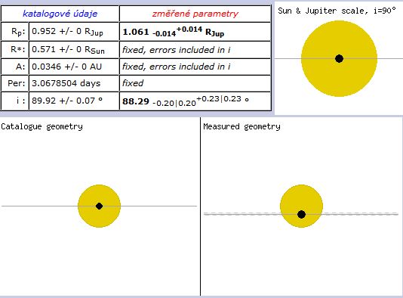The height and width of the screenshot is (298, 403).
Task: Select the yellow star in Catalogue geometry
Action: click(99, 206)
